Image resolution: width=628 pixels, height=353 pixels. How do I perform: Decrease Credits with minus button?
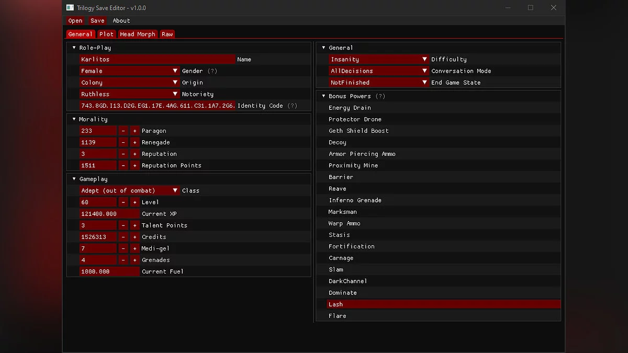pos(123,237)
